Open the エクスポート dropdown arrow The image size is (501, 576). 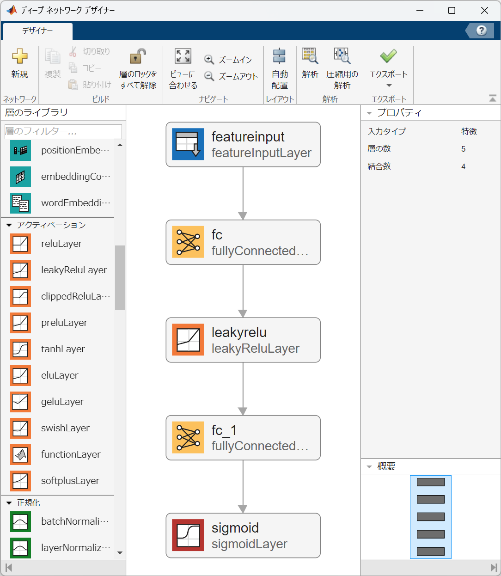[x=389, y=86]
